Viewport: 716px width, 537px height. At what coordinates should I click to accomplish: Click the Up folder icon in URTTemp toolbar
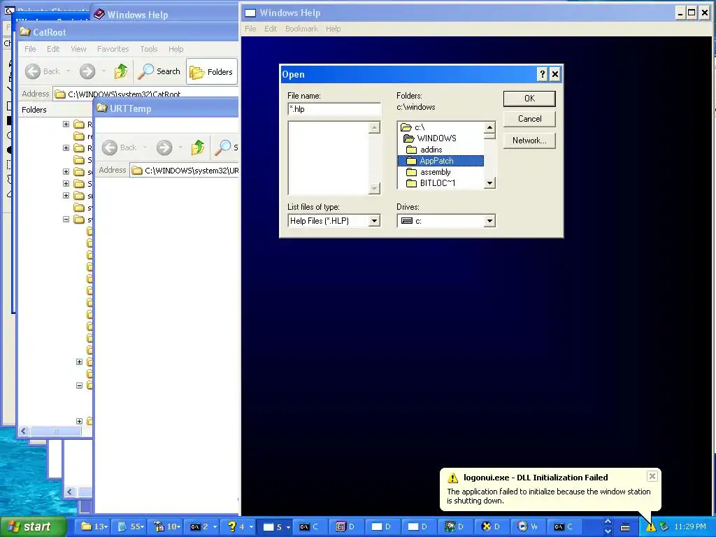(x=198, y=148)
